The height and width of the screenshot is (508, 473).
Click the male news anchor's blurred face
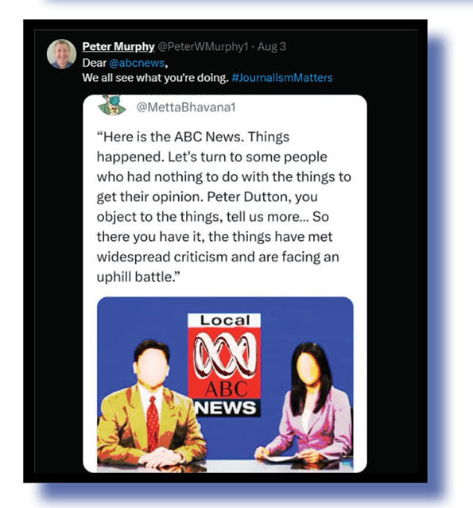[x=151, y=367]
